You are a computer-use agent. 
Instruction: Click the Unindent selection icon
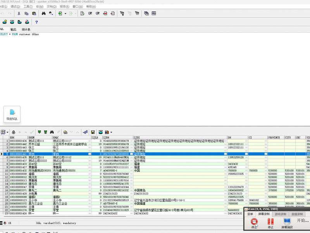coord(98,14)
